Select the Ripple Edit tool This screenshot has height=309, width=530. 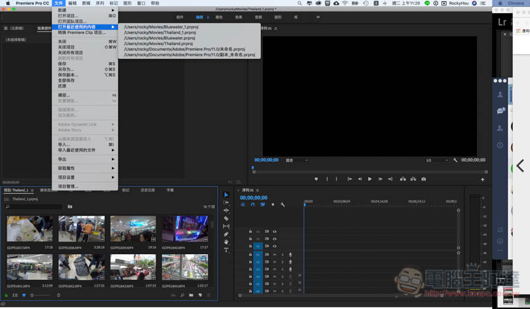click(226, 210)
